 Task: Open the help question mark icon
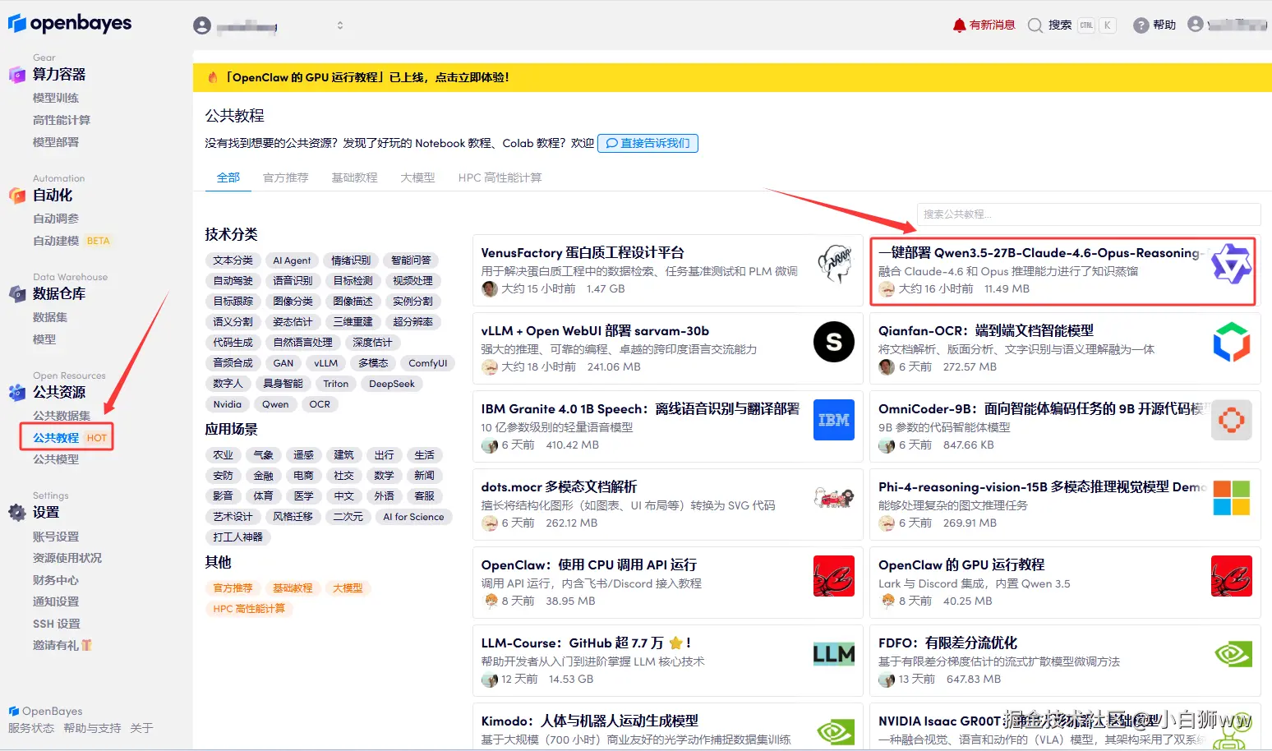[1141, 25]
